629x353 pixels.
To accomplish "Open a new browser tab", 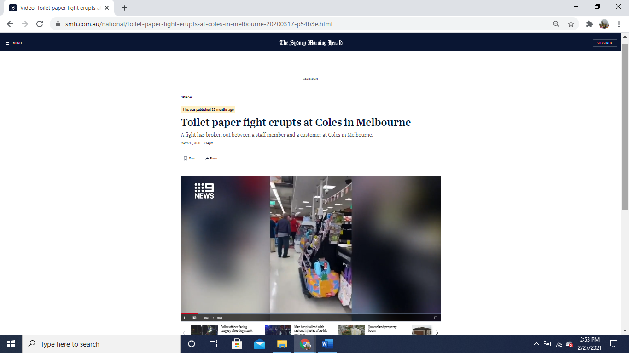I will point(124,8).
